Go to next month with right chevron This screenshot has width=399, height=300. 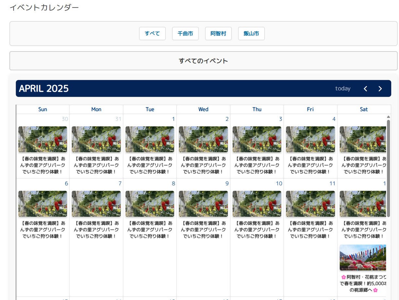point(380,88)
